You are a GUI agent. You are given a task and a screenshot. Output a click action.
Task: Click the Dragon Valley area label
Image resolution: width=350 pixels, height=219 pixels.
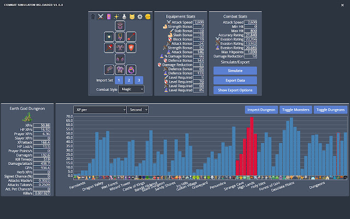point(92,186)
